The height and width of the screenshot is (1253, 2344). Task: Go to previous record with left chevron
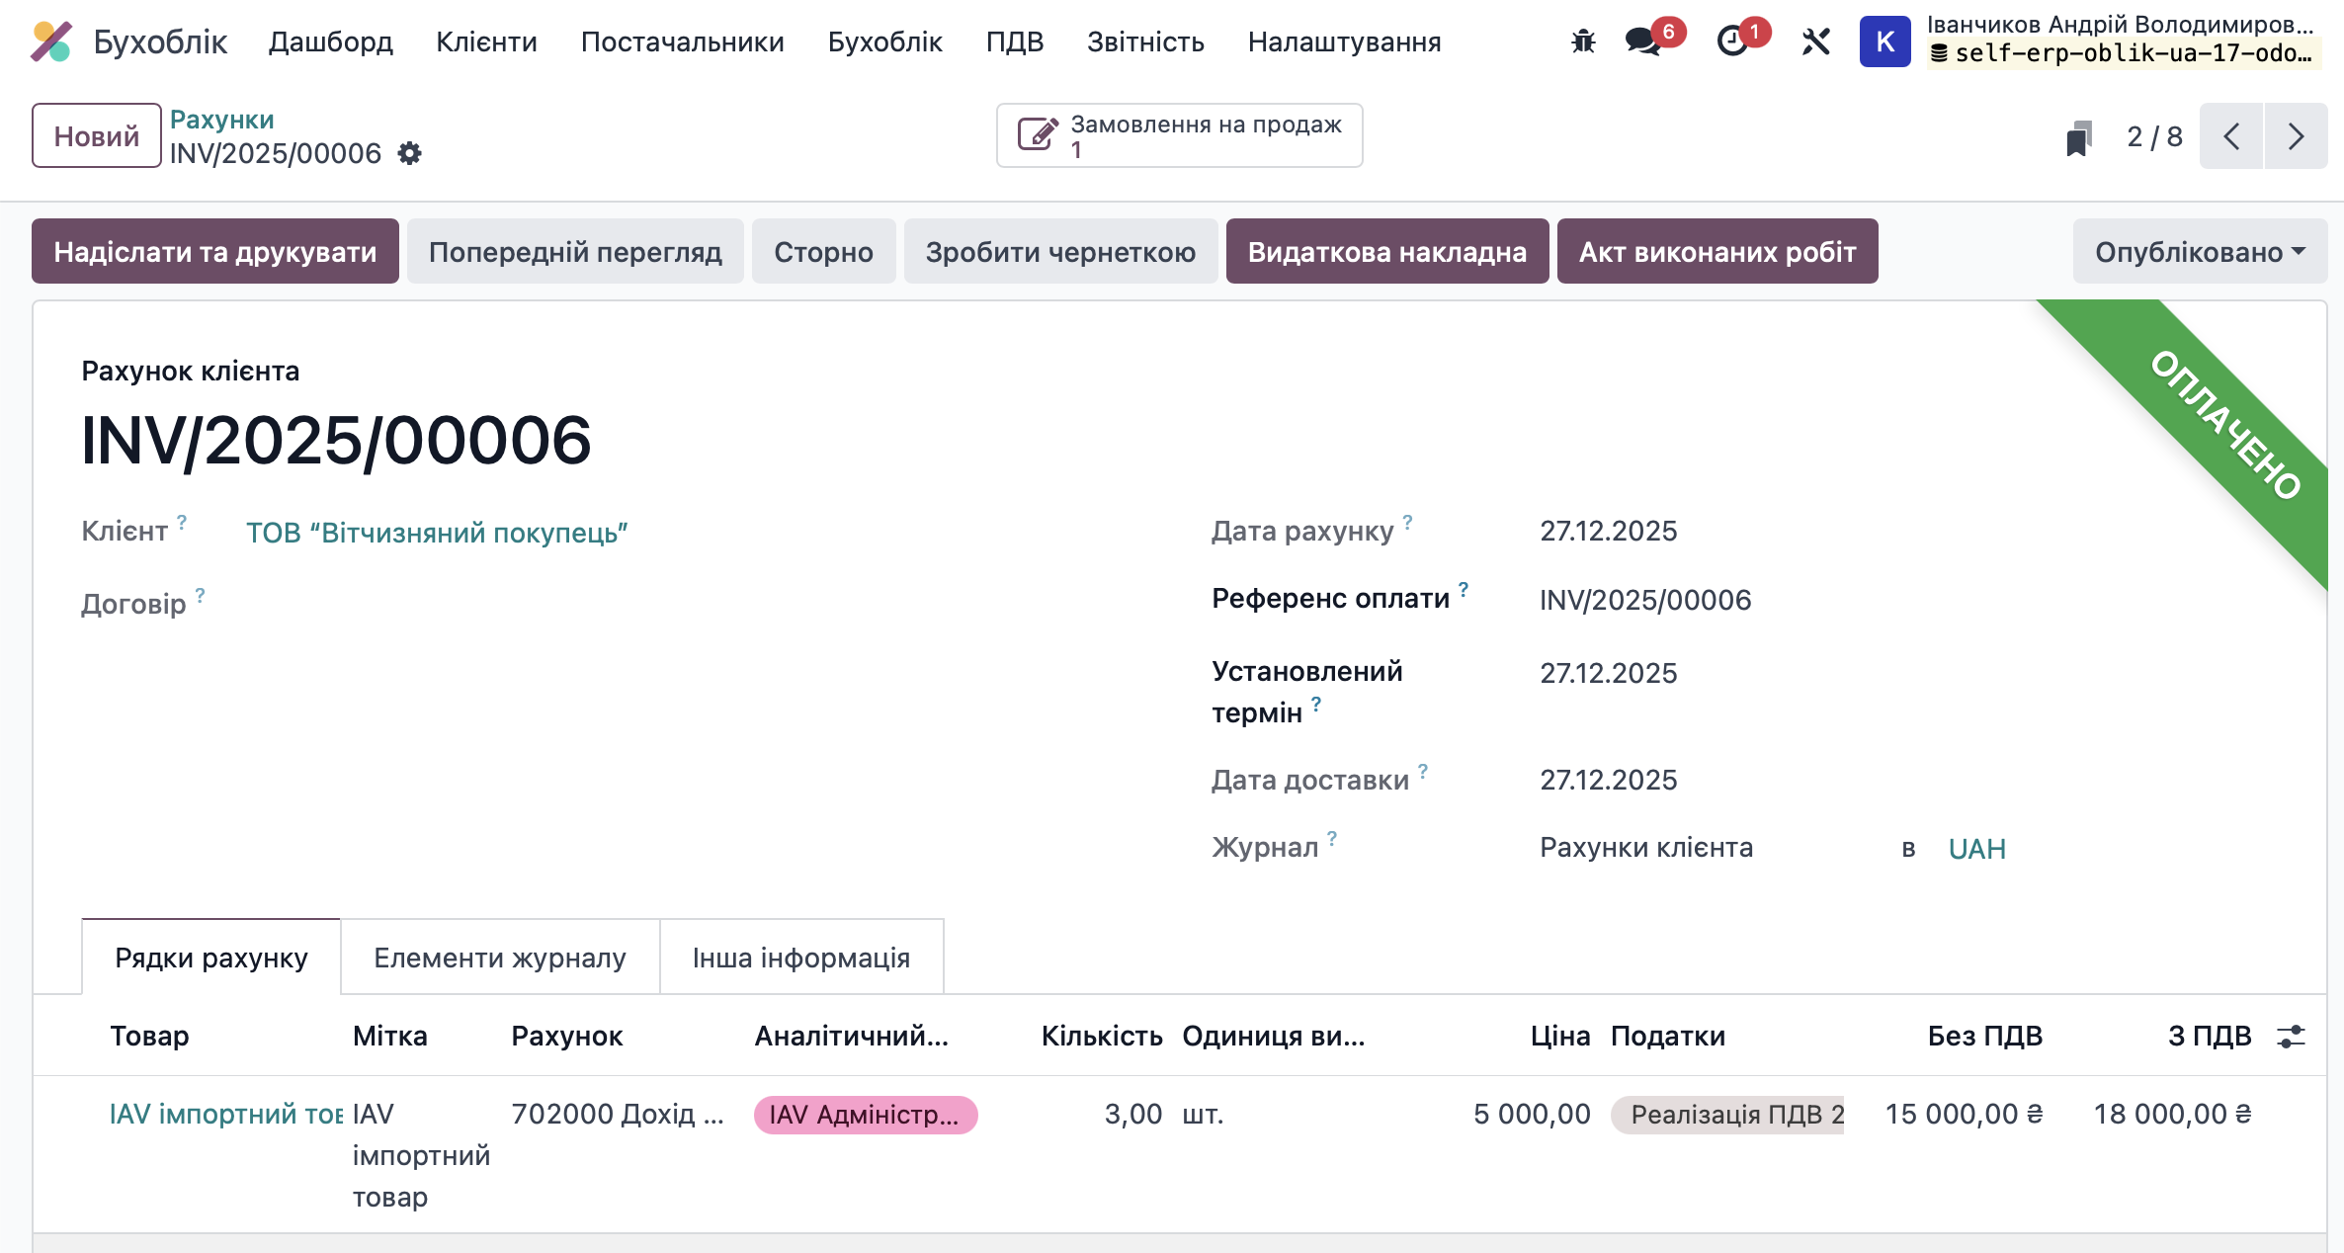[x=2231, y=136]
